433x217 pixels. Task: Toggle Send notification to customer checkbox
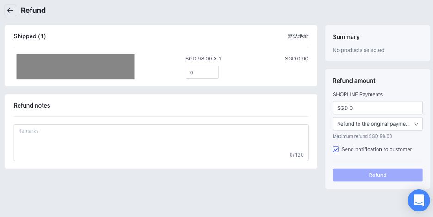336,149
